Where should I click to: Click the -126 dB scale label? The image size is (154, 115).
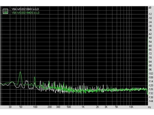(151, 89)
